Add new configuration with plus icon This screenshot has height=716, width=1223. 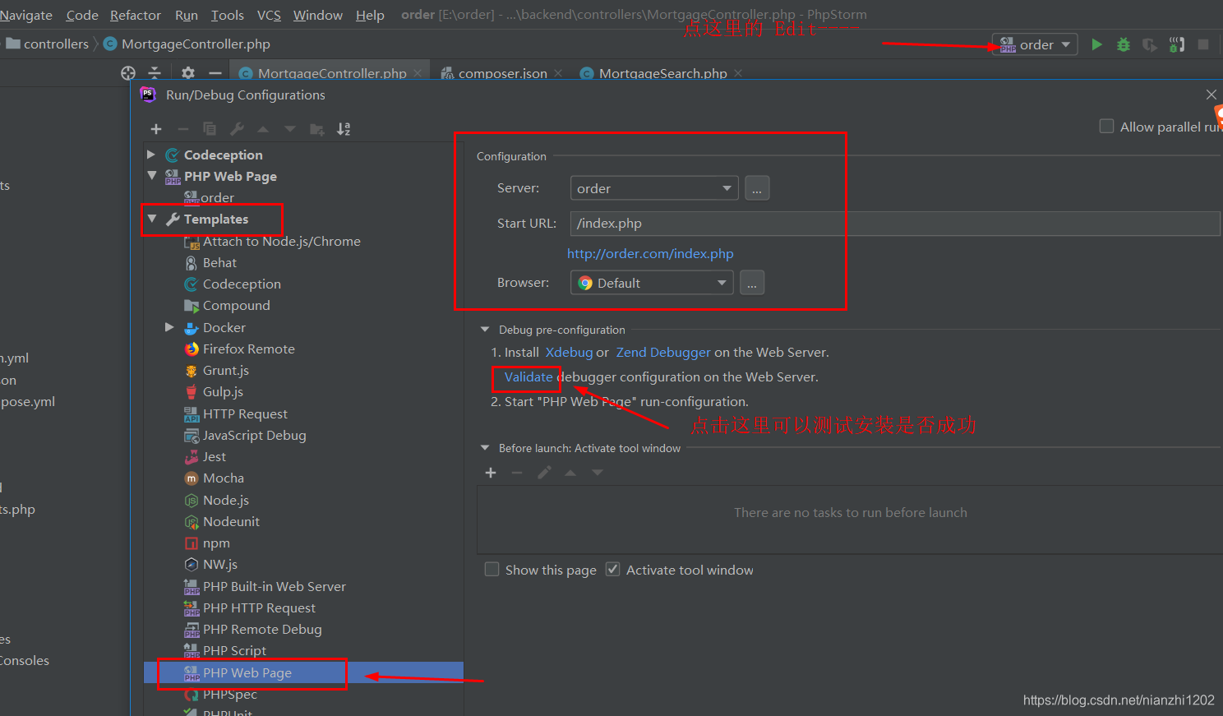pos(156,129)
